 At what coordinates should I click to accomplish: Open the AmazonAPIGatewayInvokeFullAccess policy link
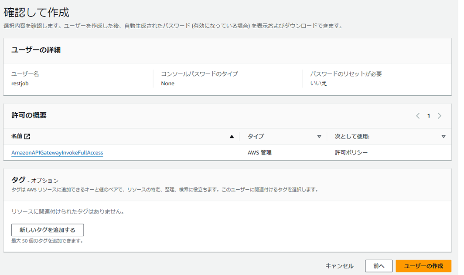coord(57,153)
